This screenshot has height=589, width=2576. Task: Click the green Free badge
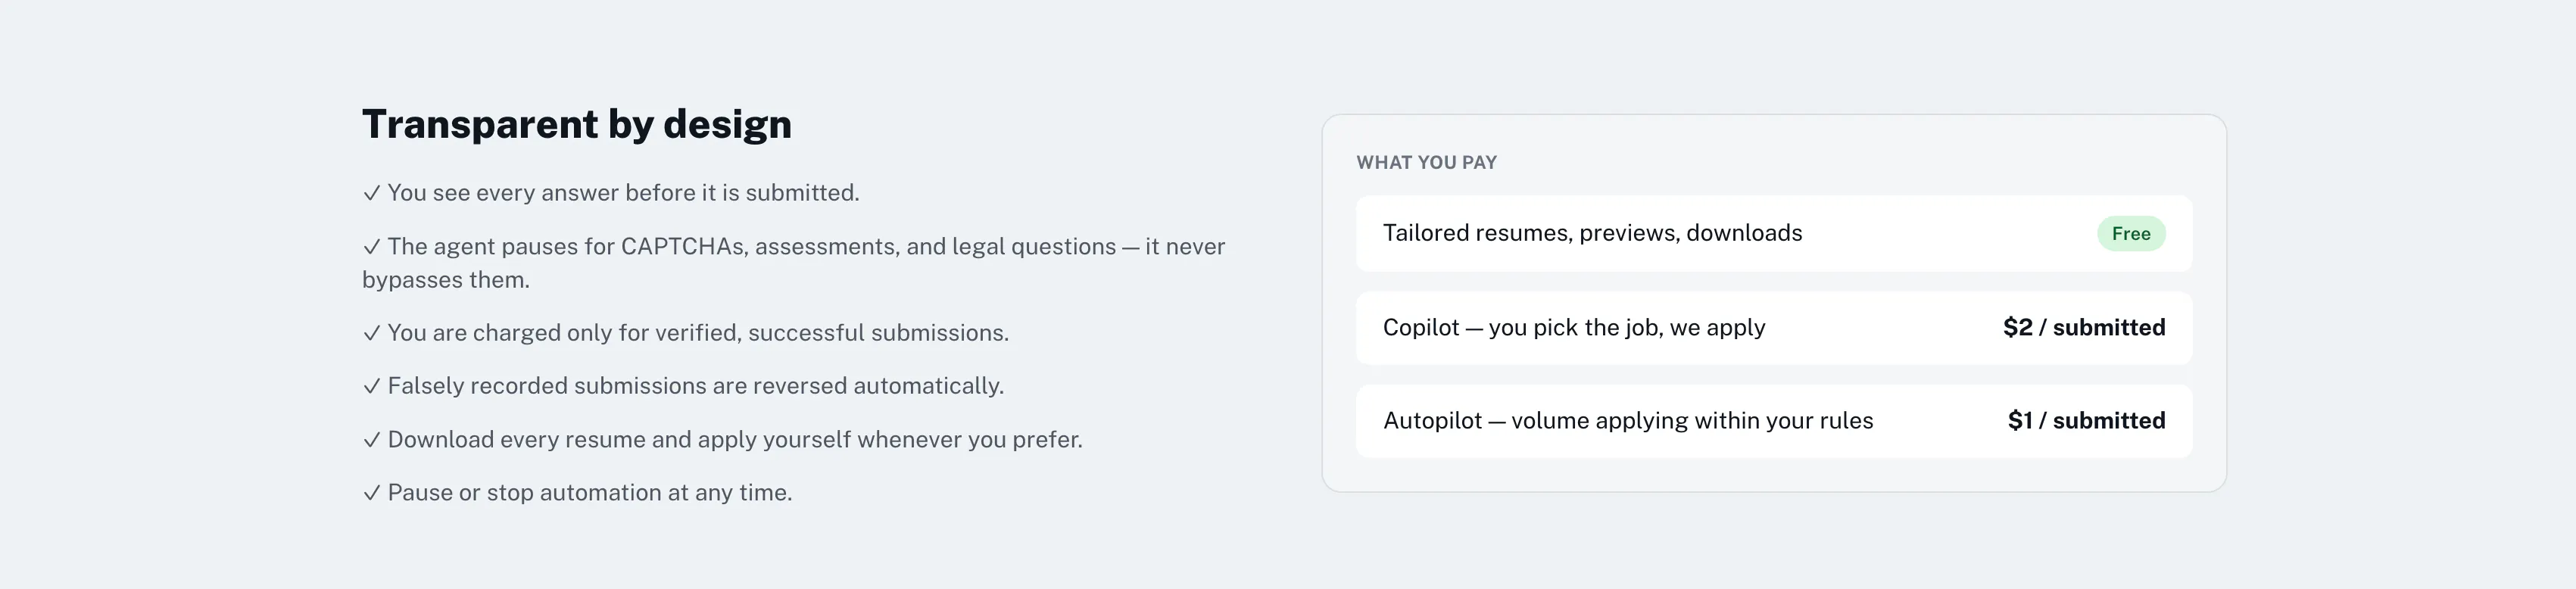(x=2131, y=234)
